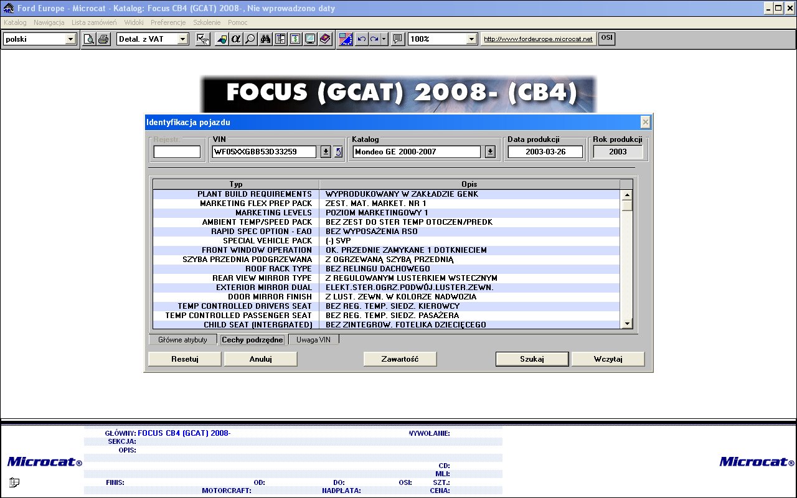Click the list scrollbar down arrow

point(627,323)
